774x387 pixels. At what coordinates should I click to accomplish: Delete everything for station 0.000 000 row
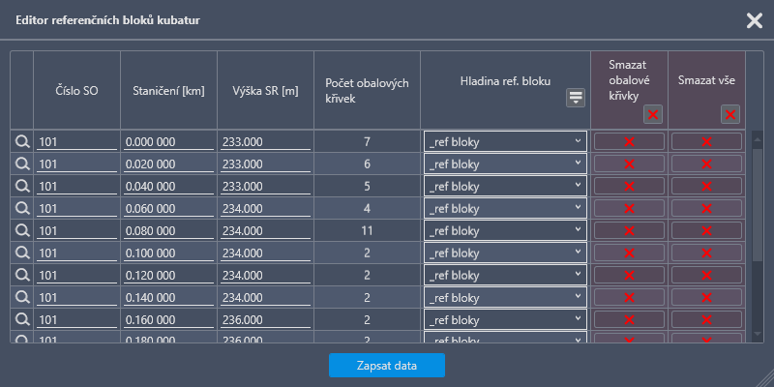click(706, 141)
